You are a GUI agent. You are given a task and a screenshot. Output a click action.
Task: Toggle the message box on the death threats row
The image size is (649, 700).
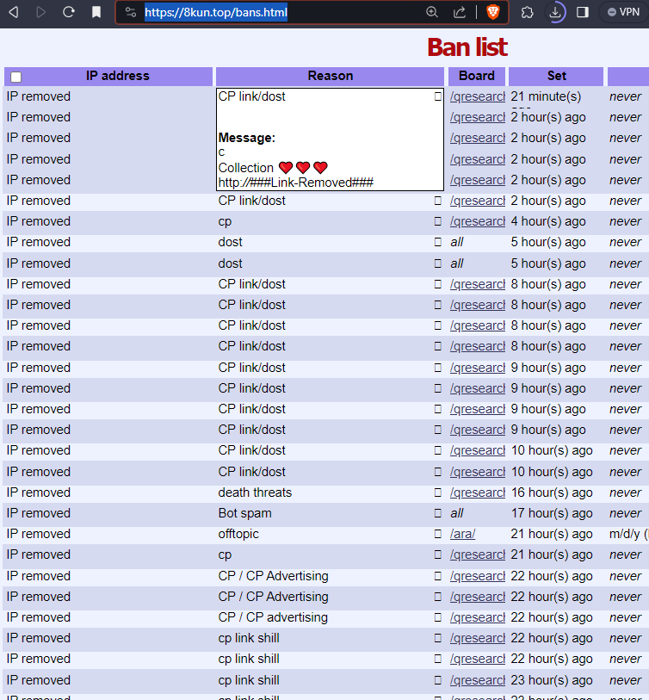coord(438,492)
